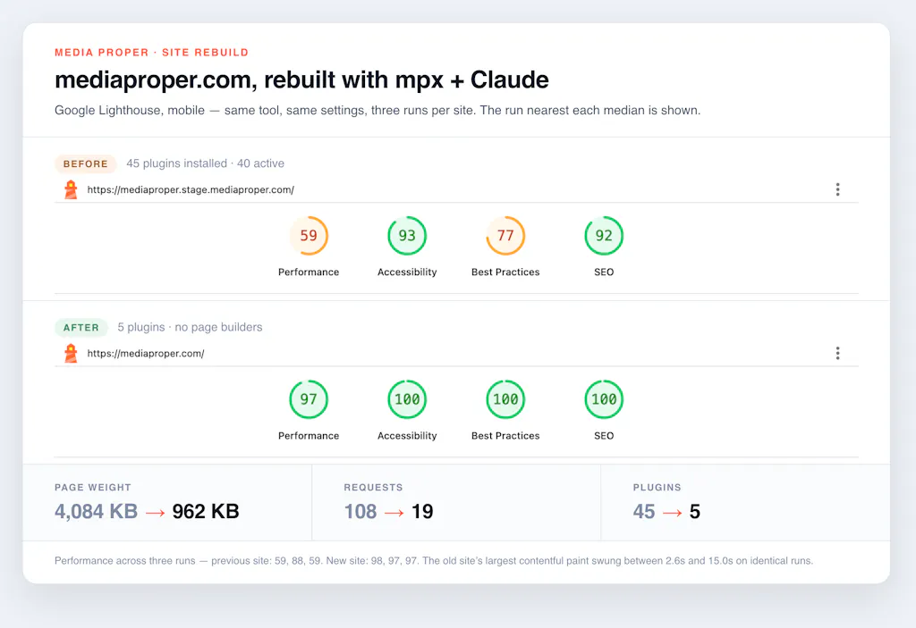Click the '5 plugins · no page builders' text
The image size is (916, 628).
[x=190, y=327]
